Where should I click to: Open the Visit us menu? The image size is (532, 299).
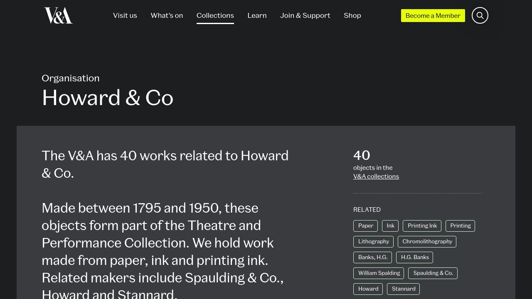pos(125,15)
